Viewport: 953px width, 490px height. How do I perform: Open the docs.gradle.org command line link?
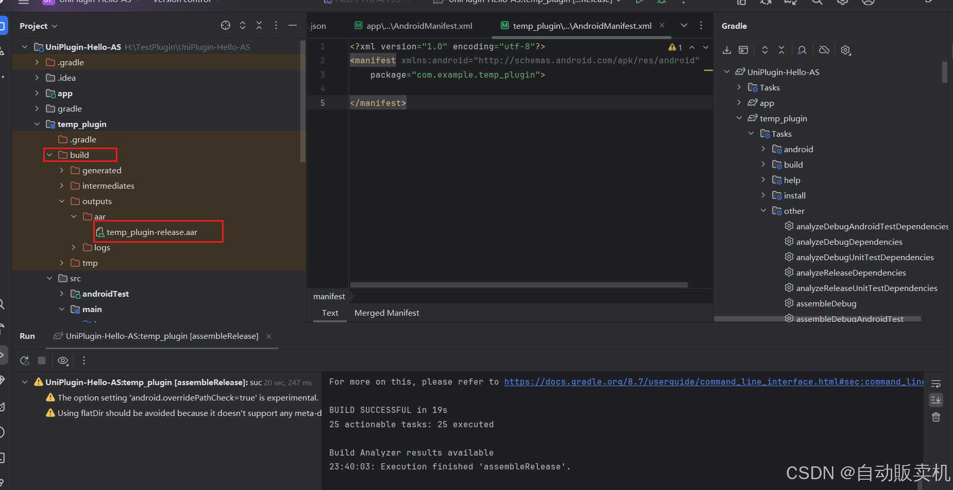click(x=713, y=382)
